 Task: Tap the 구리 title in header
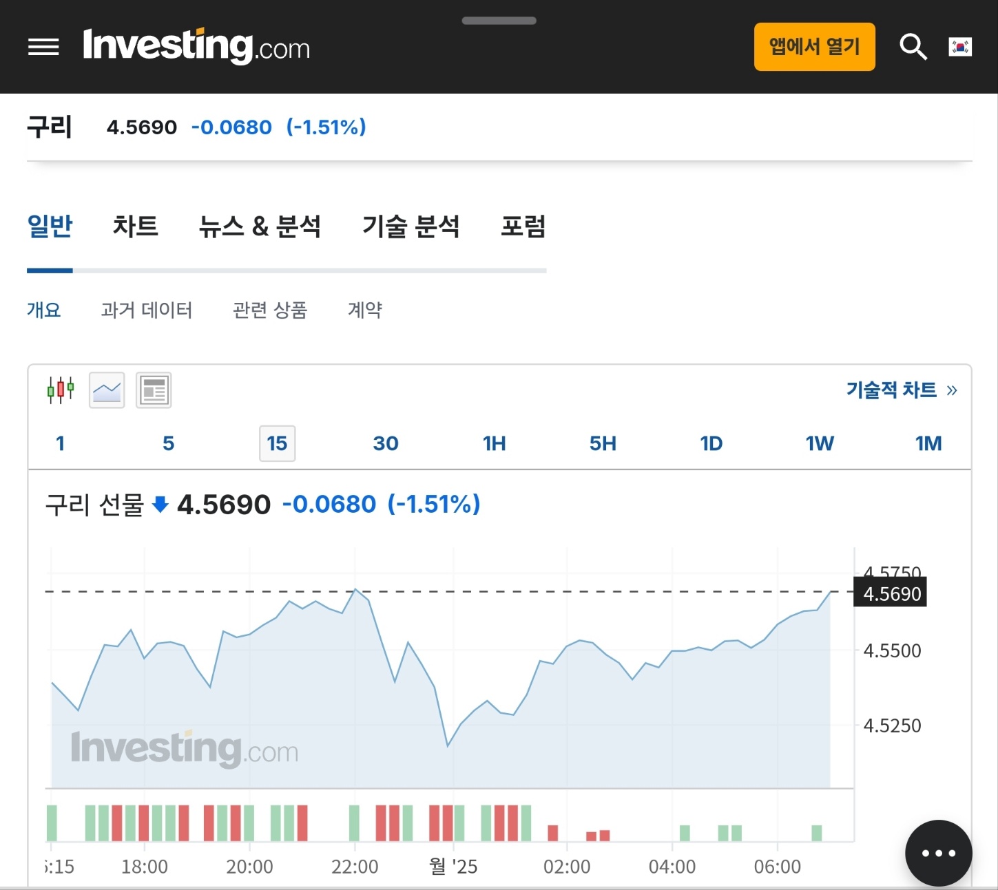pyautogui.click(x=50, y=127)
